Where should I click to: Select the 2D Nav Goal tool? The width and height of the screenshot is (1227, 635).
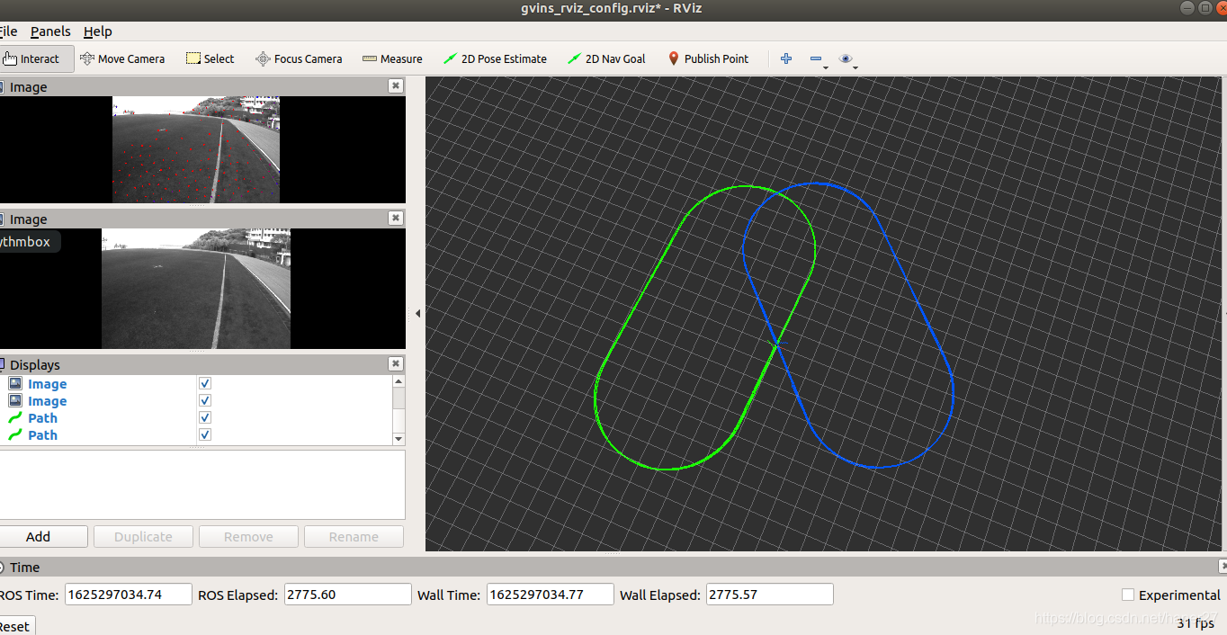click(x=606, y=58)
